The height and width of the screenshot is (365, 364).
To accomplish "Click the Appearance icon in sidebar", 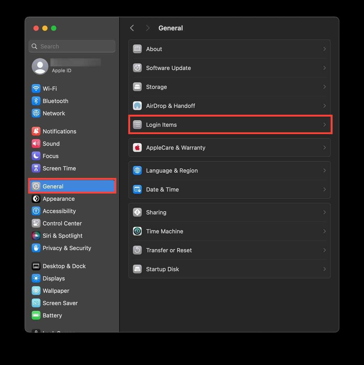I will pos(36,199).
